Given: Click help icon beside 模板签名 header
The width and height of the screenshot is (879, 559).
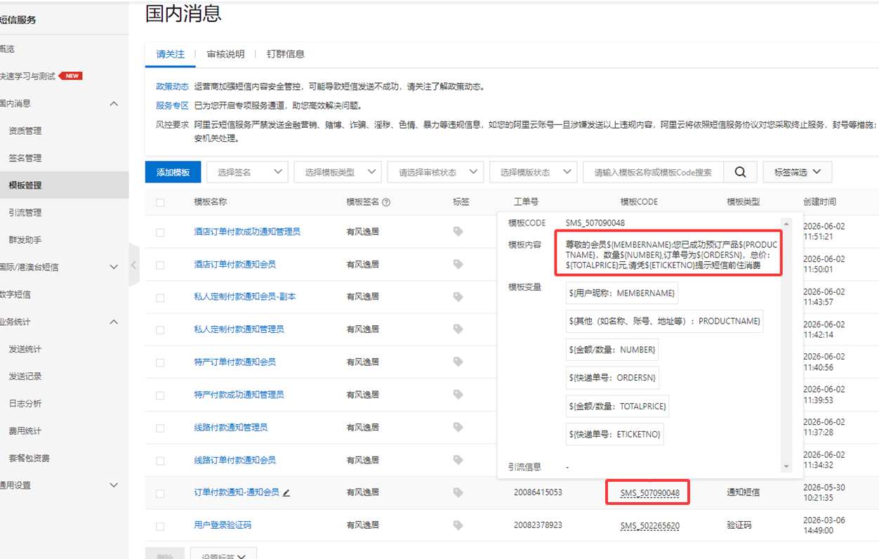Looking at the screenshot, I should [x=386, y=202].
